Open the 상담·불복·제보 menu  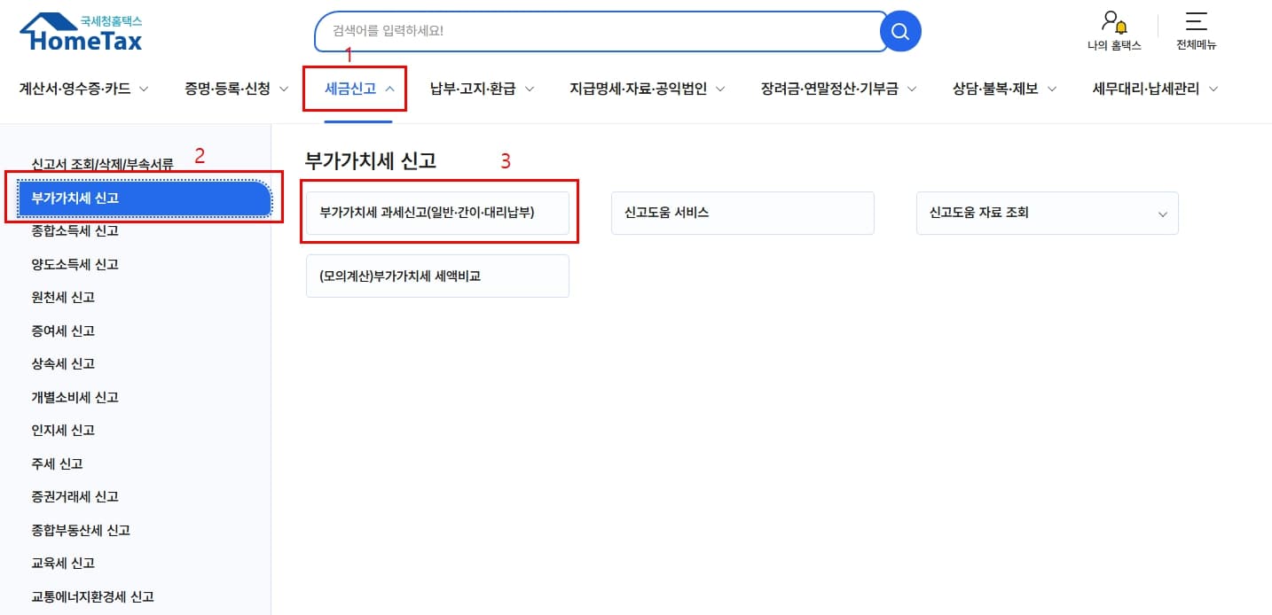coord(997,88)
